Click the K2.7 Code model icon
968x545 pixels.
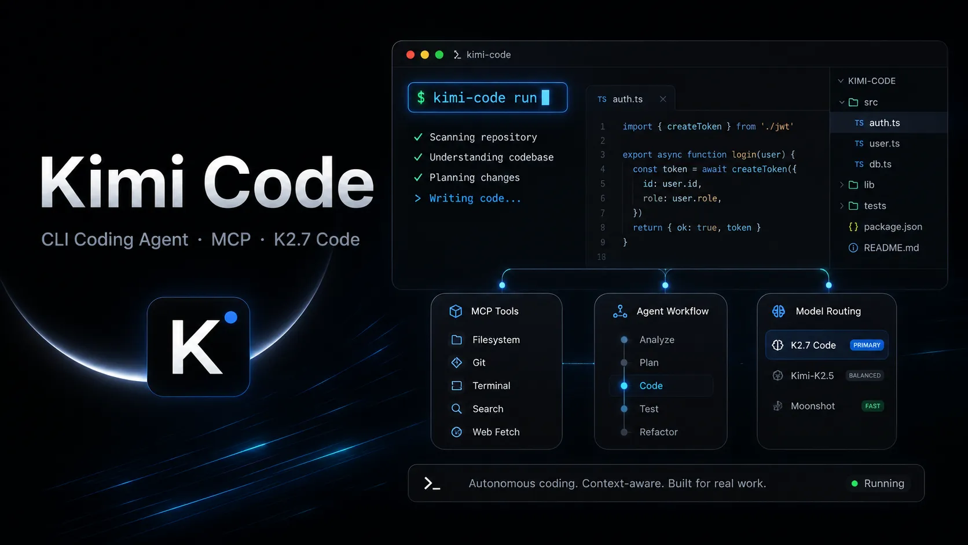tap(778, 345)
